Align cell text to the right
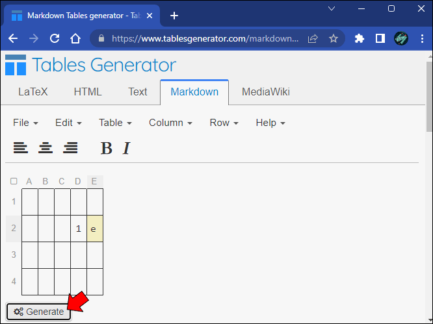This screenshot has height=324, width=433. (x=70, y=148)
